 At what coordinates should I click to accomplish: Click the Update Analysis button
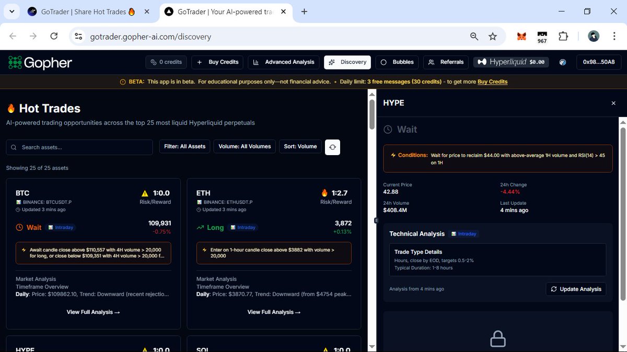point(576,289)
